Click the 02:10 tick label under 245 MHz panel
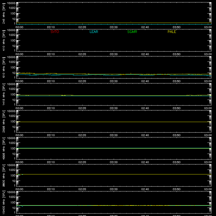 [x=51, y=27]
